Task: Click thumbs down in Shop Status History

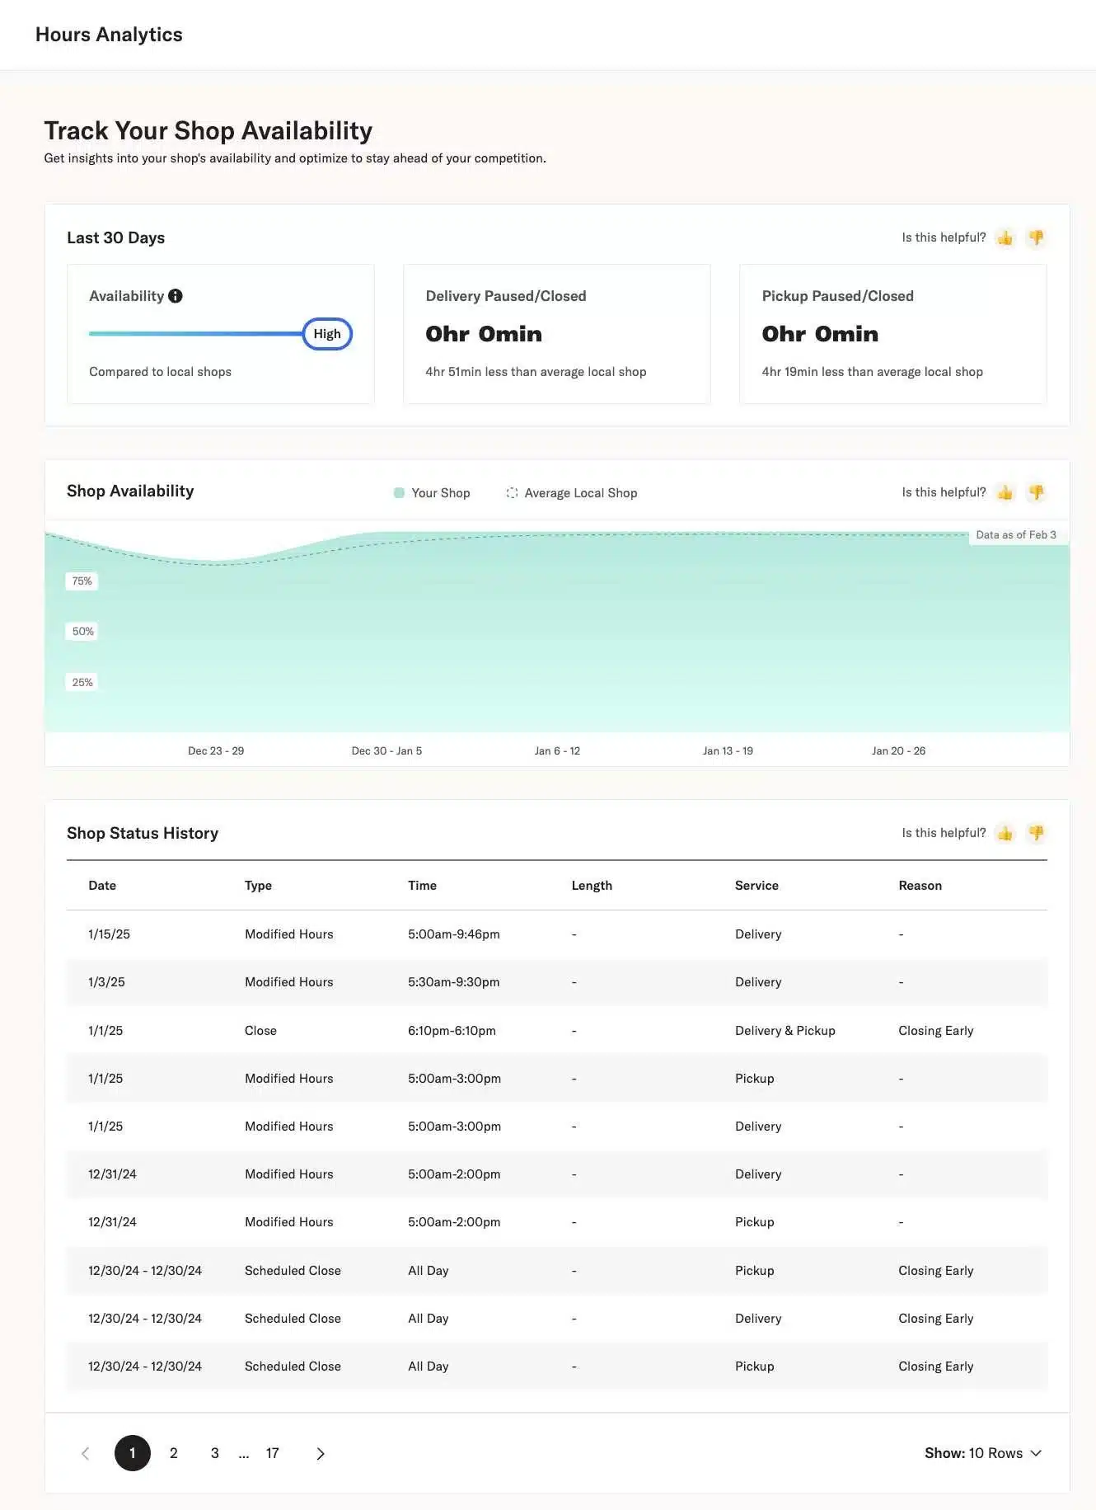Action: [x=1036, y=833]
